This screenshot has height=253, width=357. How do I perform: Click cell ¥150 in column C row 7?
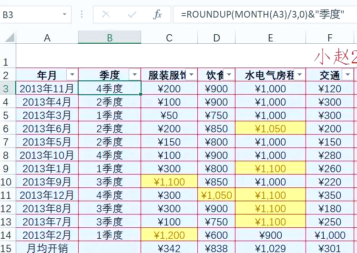[x=169, y=142]
